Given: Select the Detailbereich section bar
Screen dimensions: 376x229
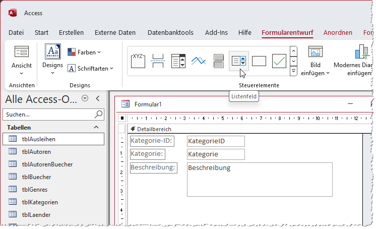Looking at the screenshot, I should click(x=249, y=129).
